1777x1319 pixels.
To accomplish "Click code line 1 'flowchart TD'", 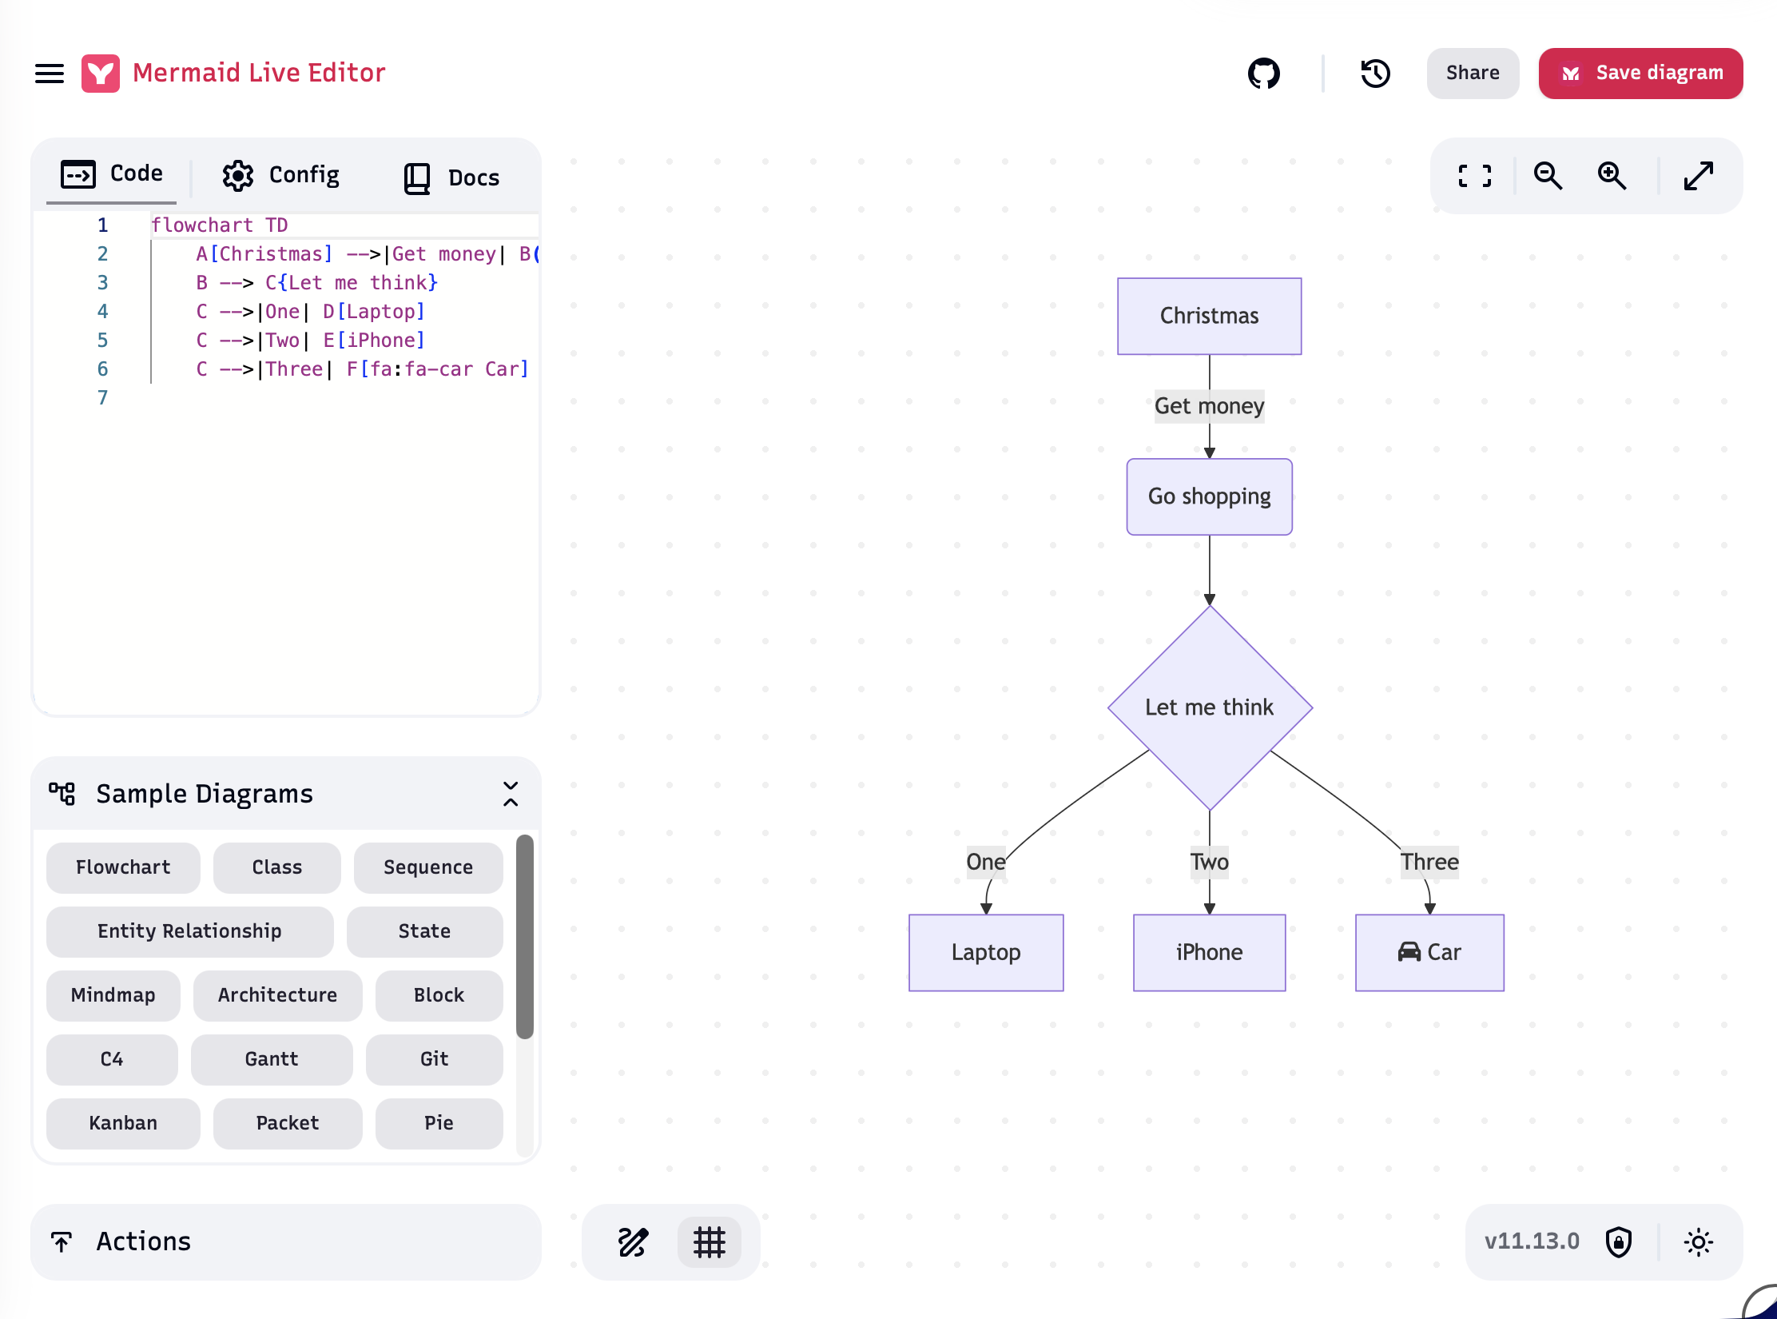I will pyautogui.click(x=219, y=225).
